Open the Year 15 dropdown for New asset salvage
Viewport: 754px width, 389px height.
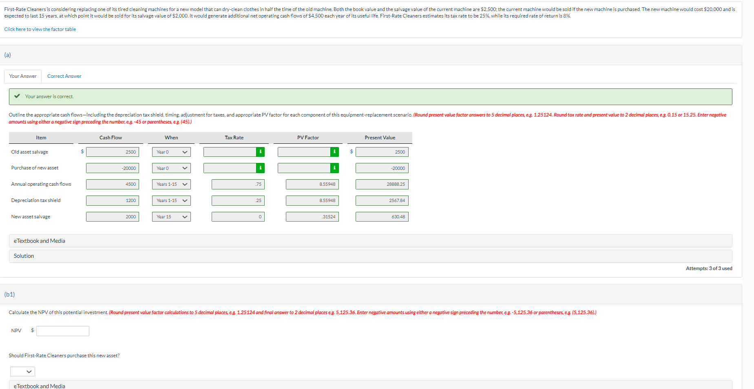[171, 216]
